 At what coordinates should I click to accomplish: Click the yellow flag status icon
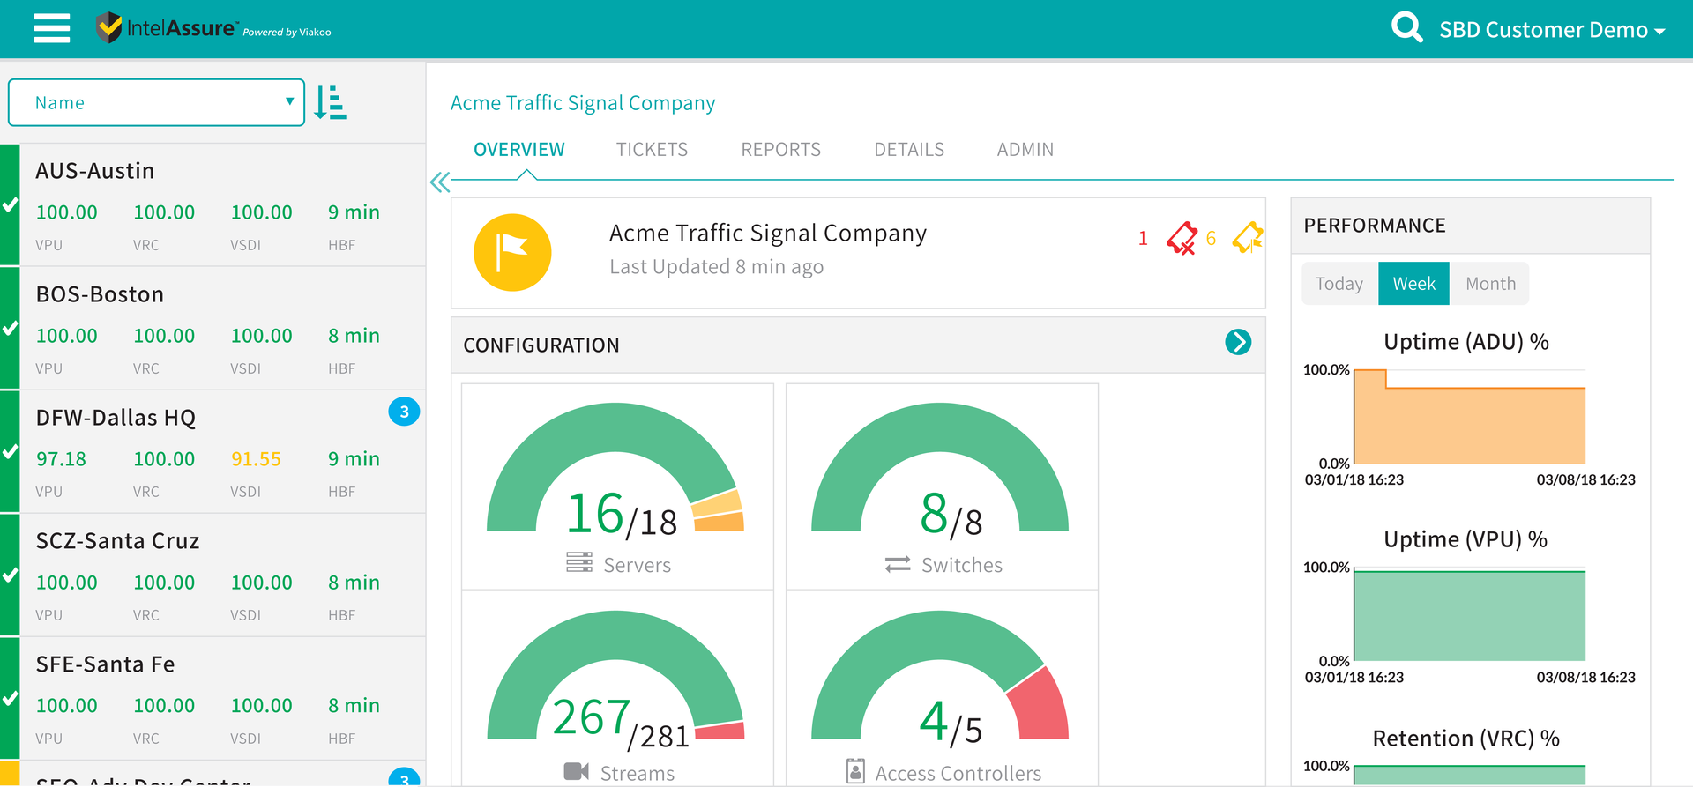tap(512, 253)
